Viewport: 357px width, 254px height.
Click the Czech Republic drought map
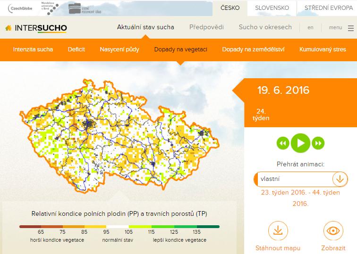(119, 136)
